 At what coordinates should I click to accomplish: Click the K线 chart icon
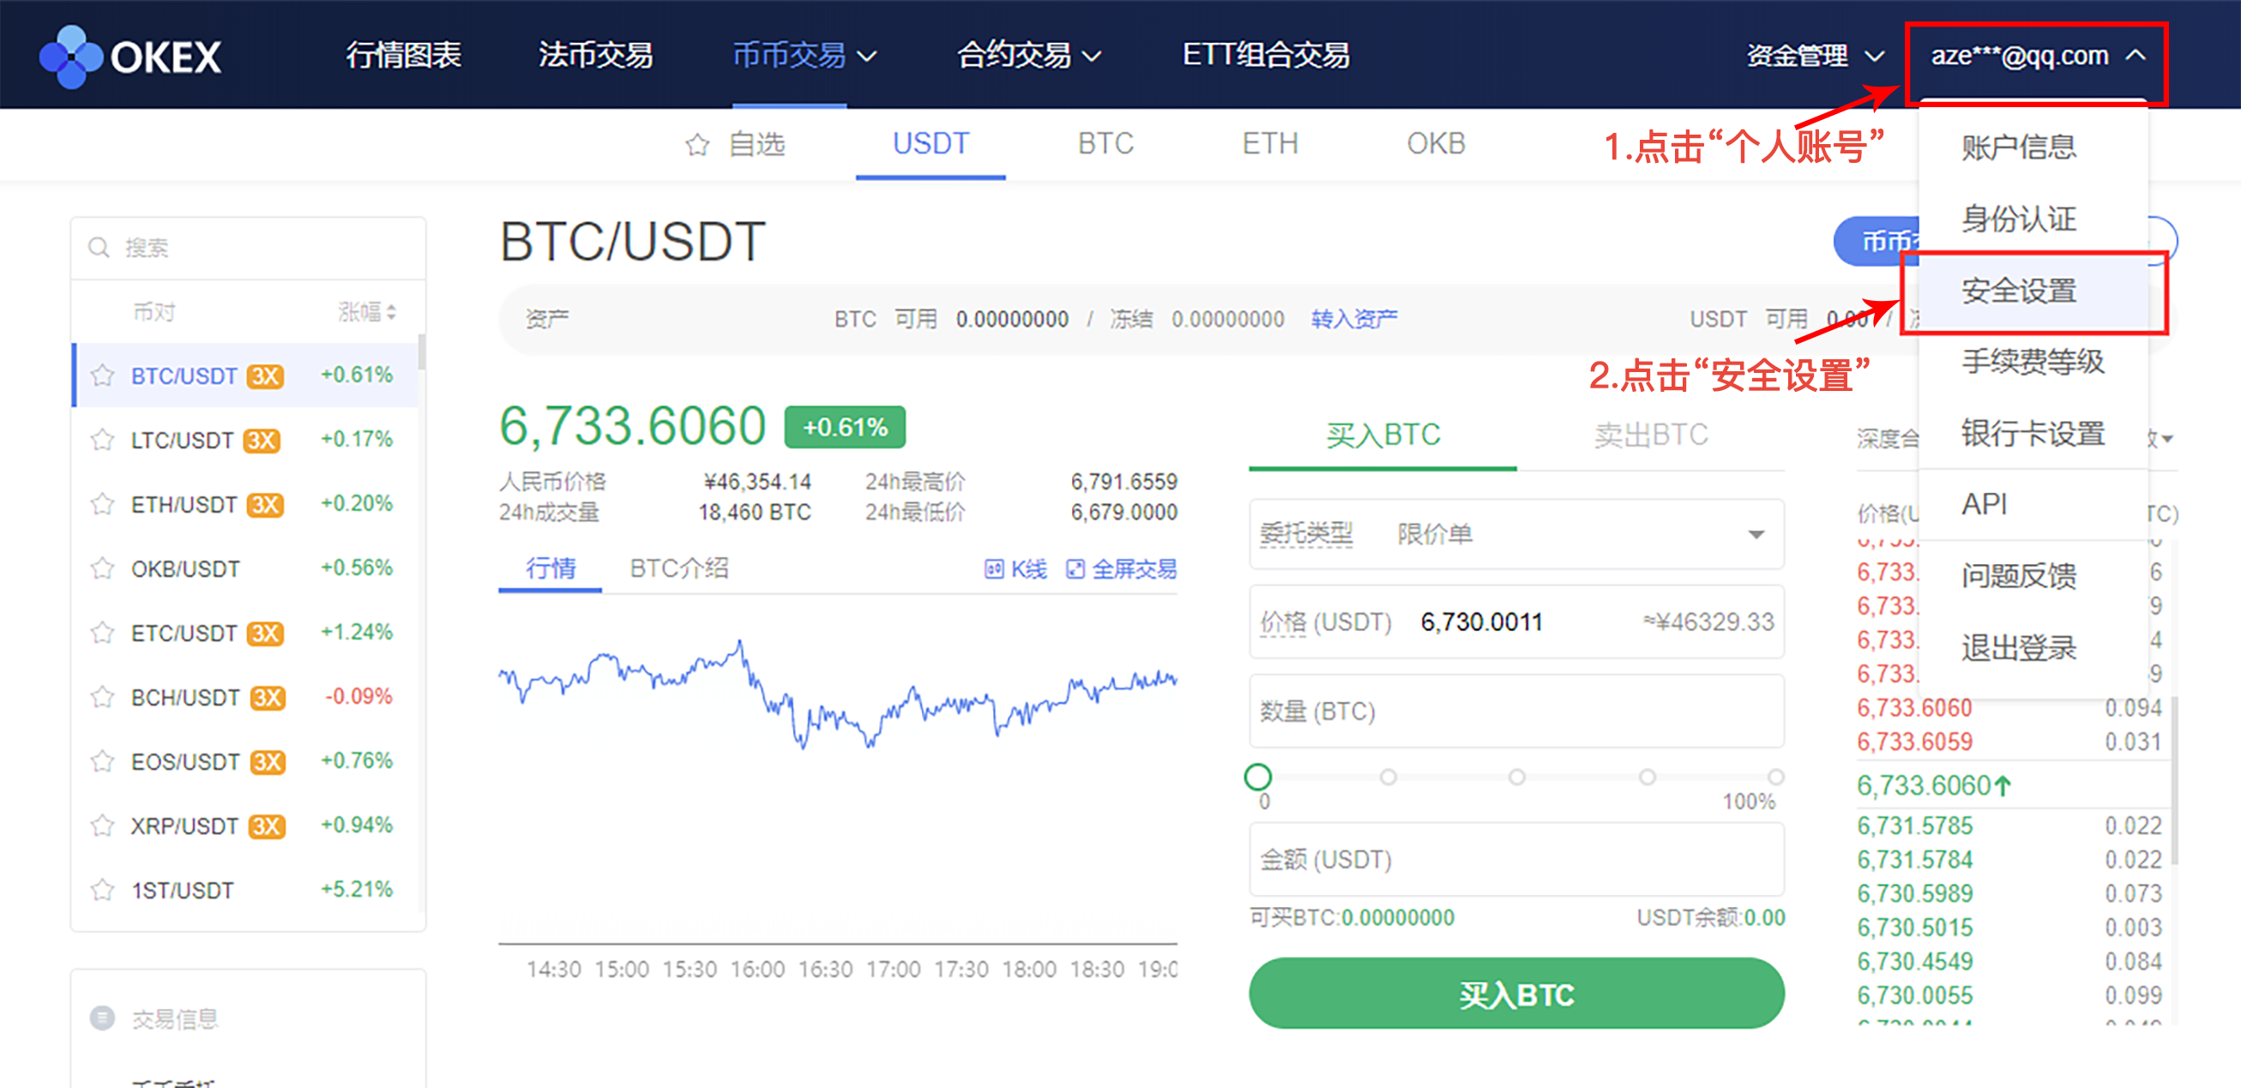pos(993,569)
